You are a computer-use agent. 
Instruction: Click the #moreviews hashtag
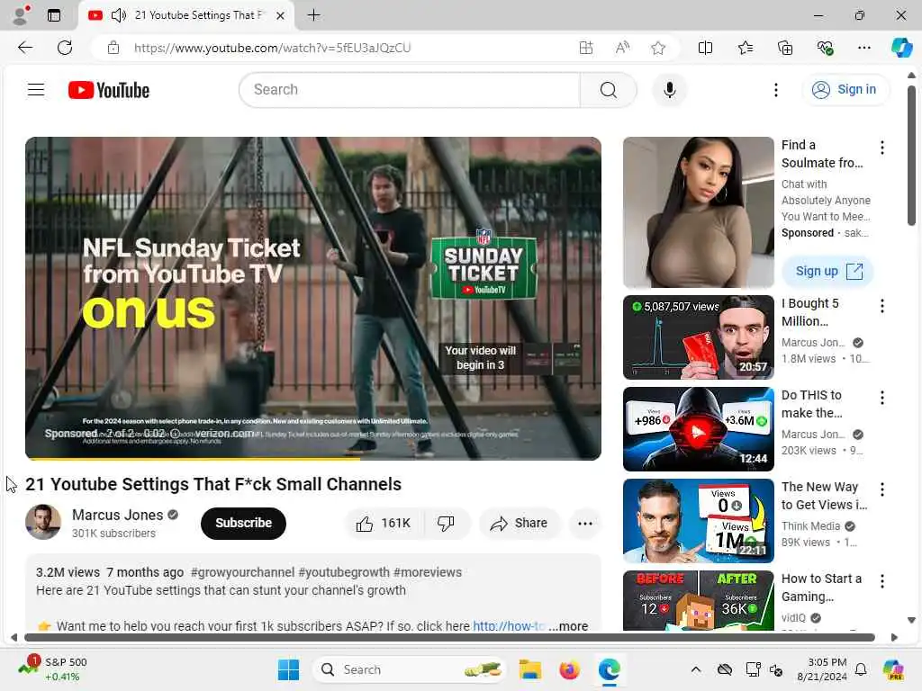point(428,572)
